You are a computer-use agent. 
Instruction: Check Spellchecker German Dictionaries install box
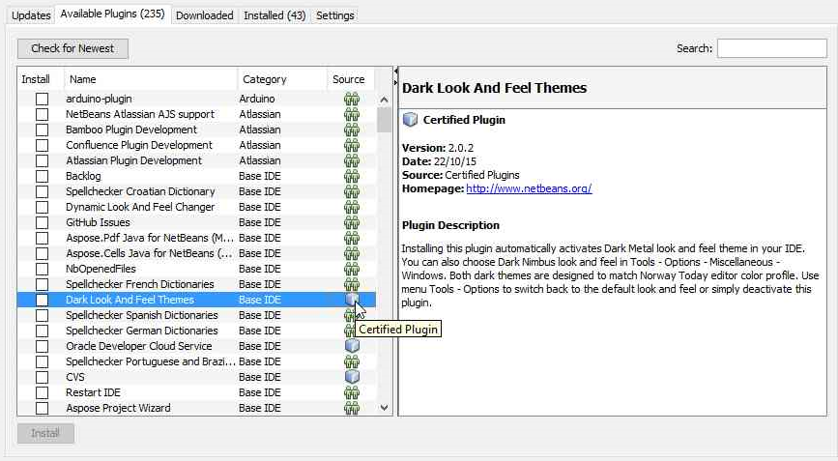tap(42, 331)
